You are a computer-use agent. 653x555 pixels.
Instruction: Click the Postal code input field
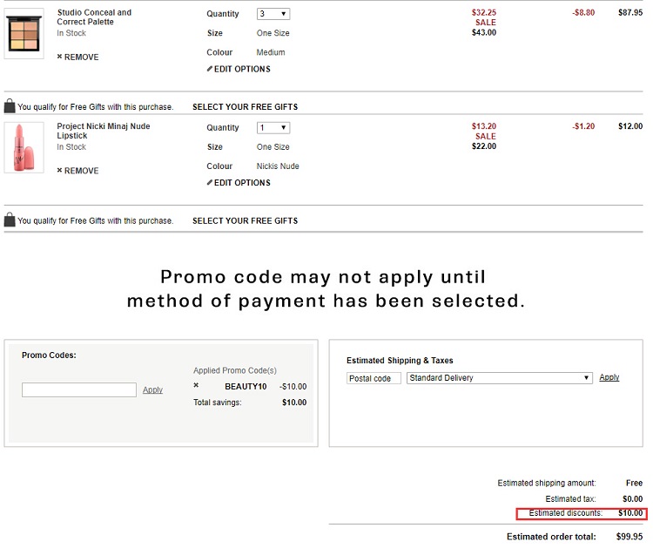point(374,378)
